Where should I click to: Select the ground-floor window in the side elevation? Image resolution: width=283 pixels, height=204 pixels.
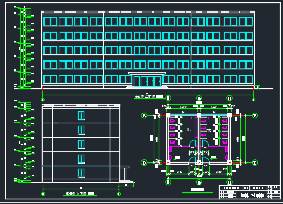pos(81,173)
